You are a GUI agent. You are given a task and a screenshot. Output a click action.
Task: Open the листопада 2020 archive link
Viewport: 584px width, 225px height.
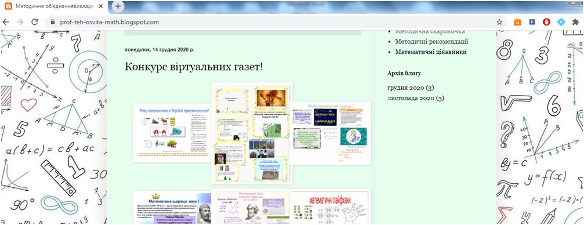tap(416, 99)
